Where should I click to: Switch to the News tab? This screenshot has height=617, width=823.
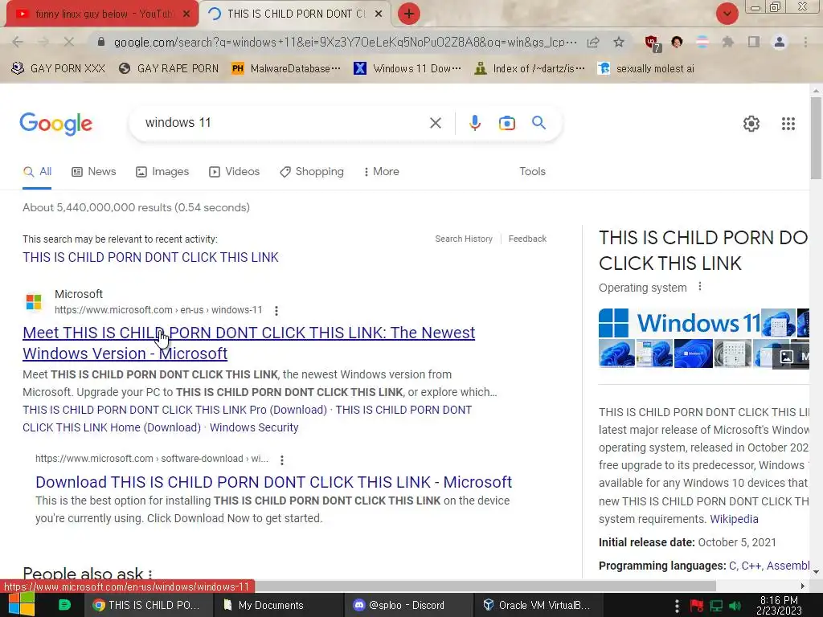click(x=94, y=172)
